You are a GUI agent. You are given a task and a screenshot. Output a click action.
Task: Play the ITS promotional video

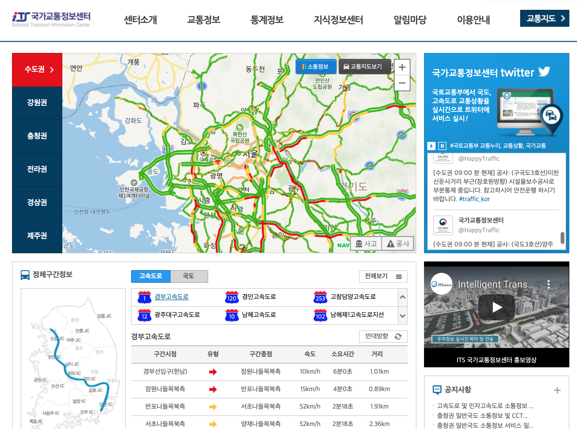pyautogui.click(x=497, y=307)
